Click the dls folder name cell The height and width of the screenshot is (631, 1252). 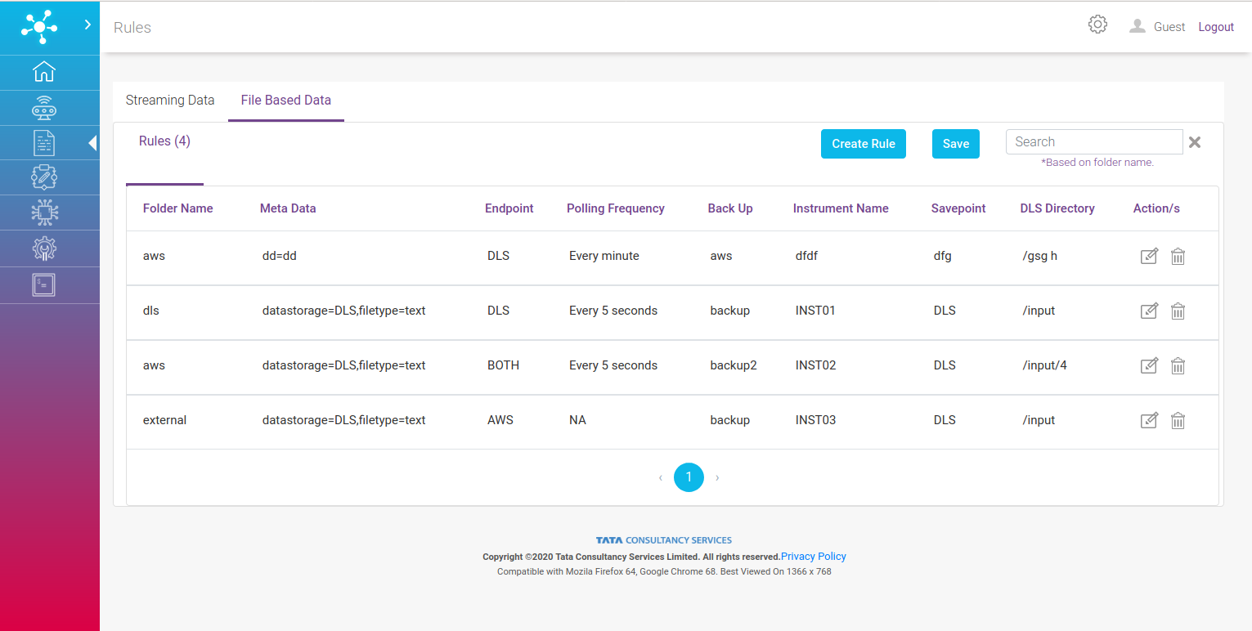pos(150,311)
